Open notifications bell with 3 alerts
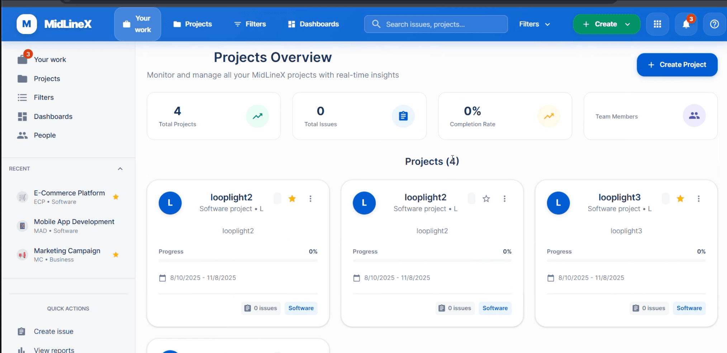 coord(685,24)
